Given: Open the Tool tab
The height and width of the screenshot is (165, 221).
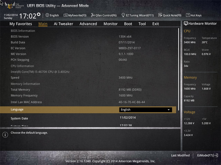Looking at the screenshot, I should [x=142, y=24].
